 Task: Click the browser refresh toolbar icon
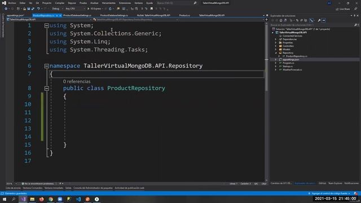110,9
